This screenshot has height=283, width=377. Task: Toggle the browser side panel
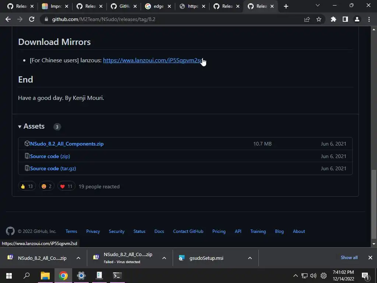(345, 19)
